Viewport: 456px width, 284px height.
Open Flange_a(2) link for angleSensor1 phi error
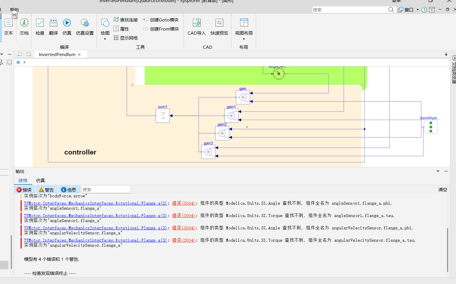(95, 203)
